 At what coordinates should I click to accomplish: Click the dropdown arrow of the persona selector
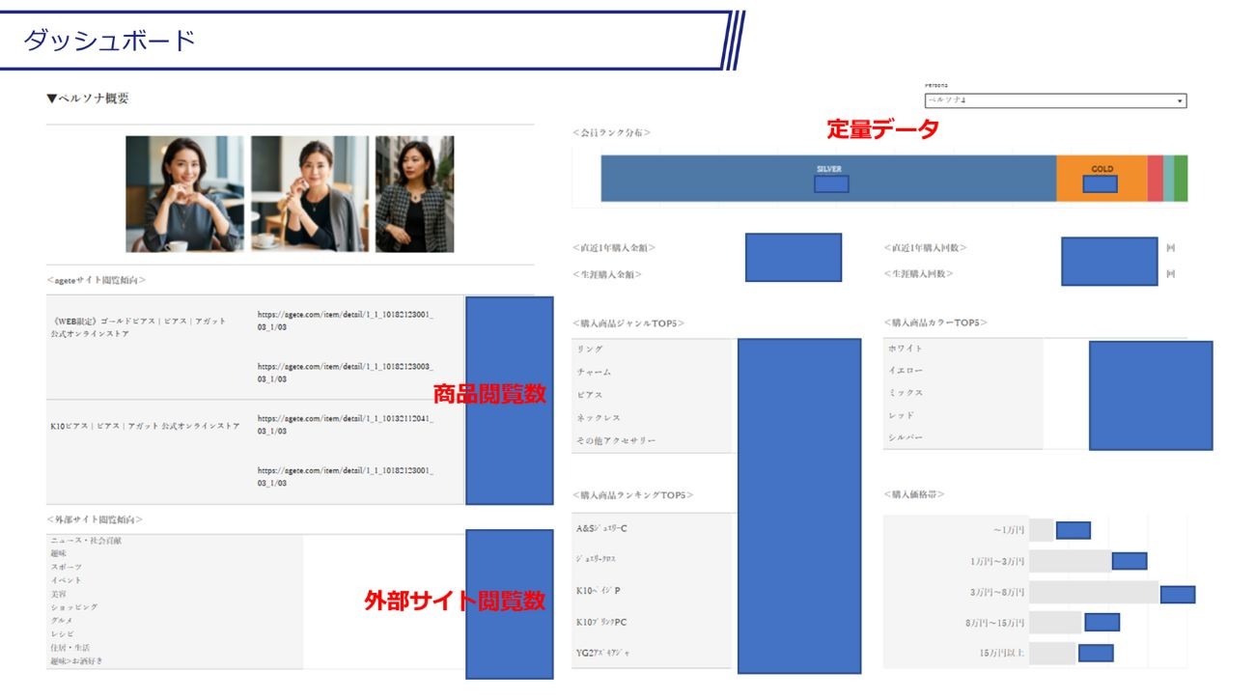[x=1180, y=101]
